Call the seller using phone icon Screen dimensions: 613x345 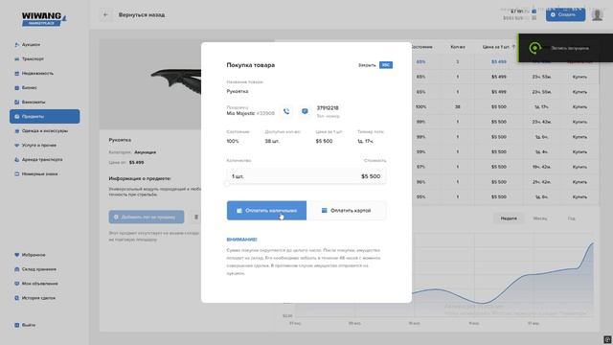[286, 111]
